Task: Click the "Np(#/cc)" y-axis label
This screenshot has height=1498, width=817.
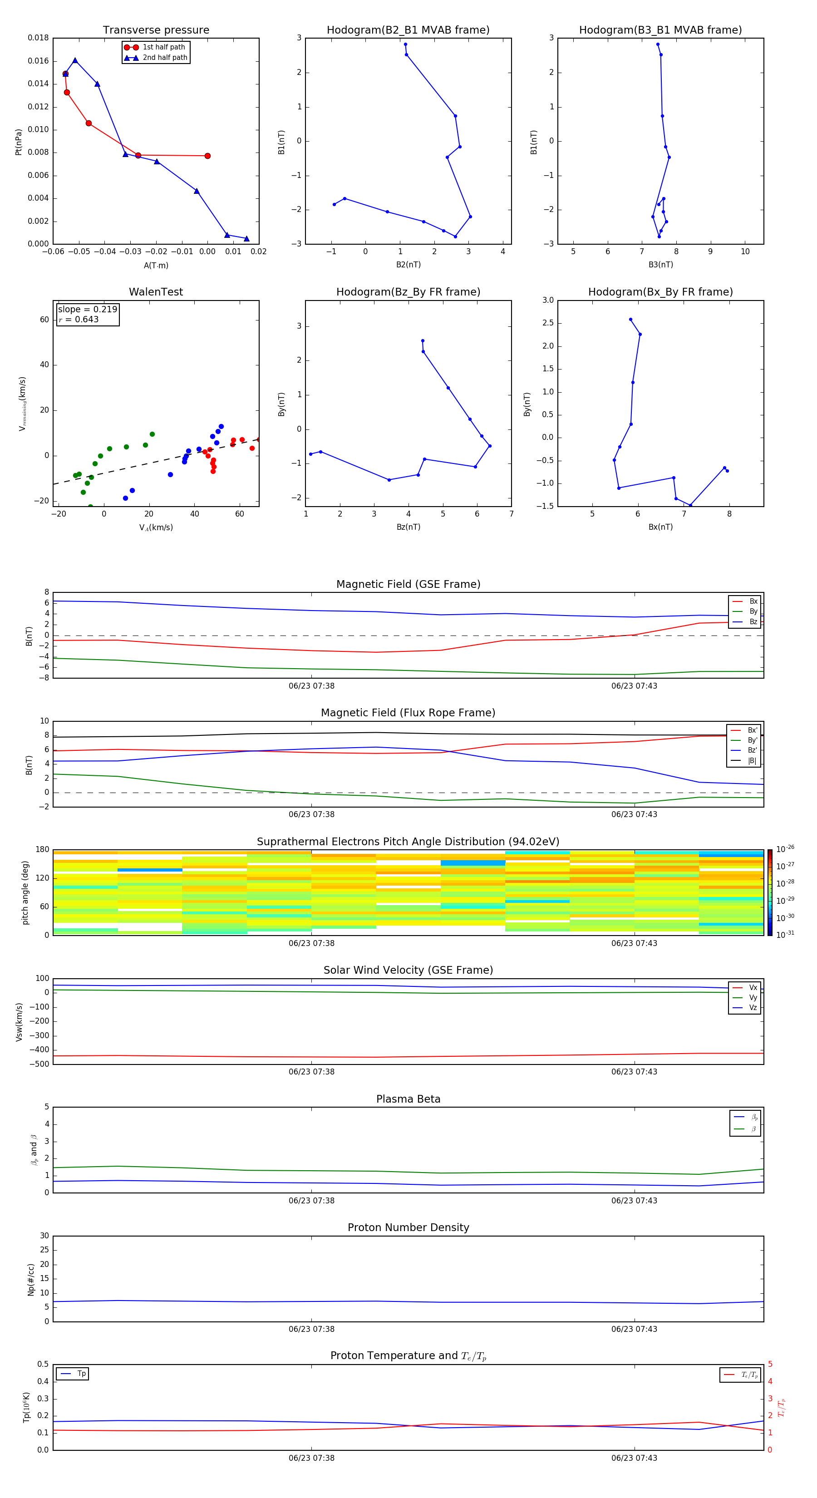Action: [30, 1279]
